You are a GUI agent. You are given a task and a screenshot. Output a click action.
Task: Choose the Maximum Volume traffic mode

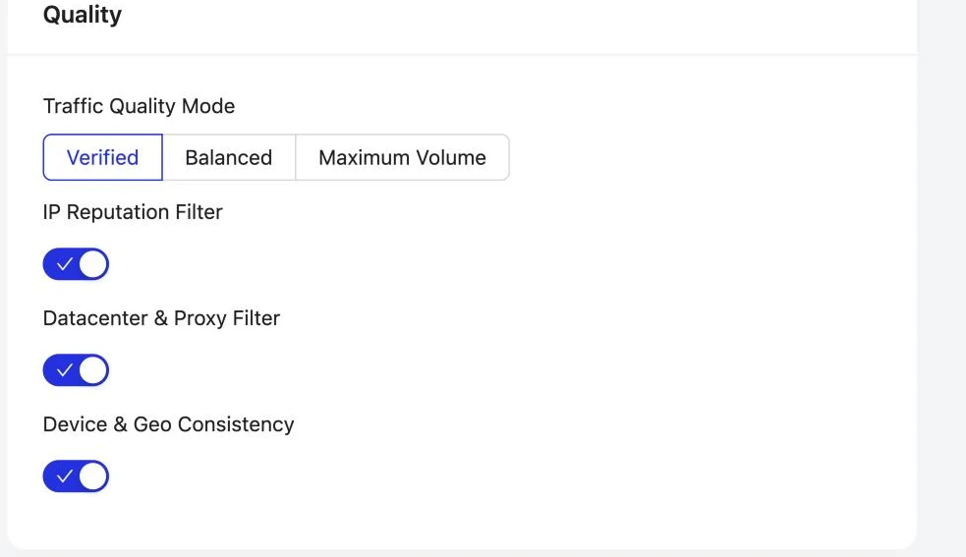pos(402,157)
